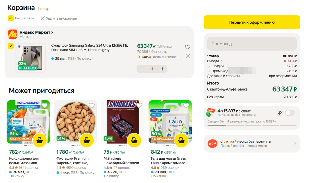This screenshot has height=183, width=310.
Task: Open Samsung Galaxy S24 Ultra thumbnail
Action: pyautogui.click(x=30, y=58)
